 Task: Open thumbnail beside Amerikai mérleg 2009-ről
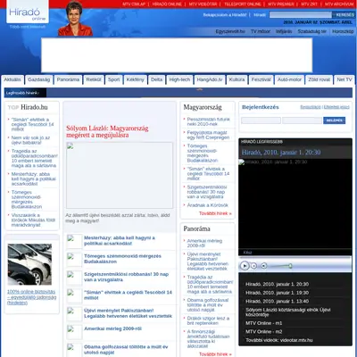(74, 332)
